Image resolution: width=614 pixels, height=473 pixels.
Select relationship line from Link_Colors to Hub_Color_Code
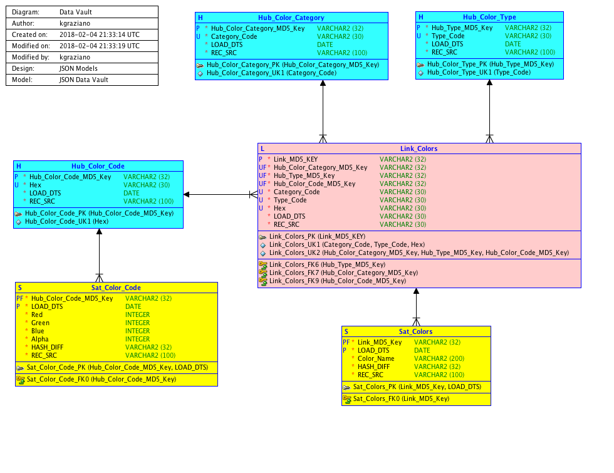(221, 195)
